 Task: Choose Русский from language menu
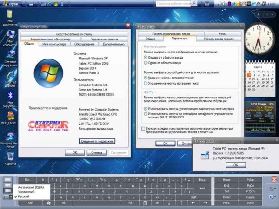coord(24,196)
